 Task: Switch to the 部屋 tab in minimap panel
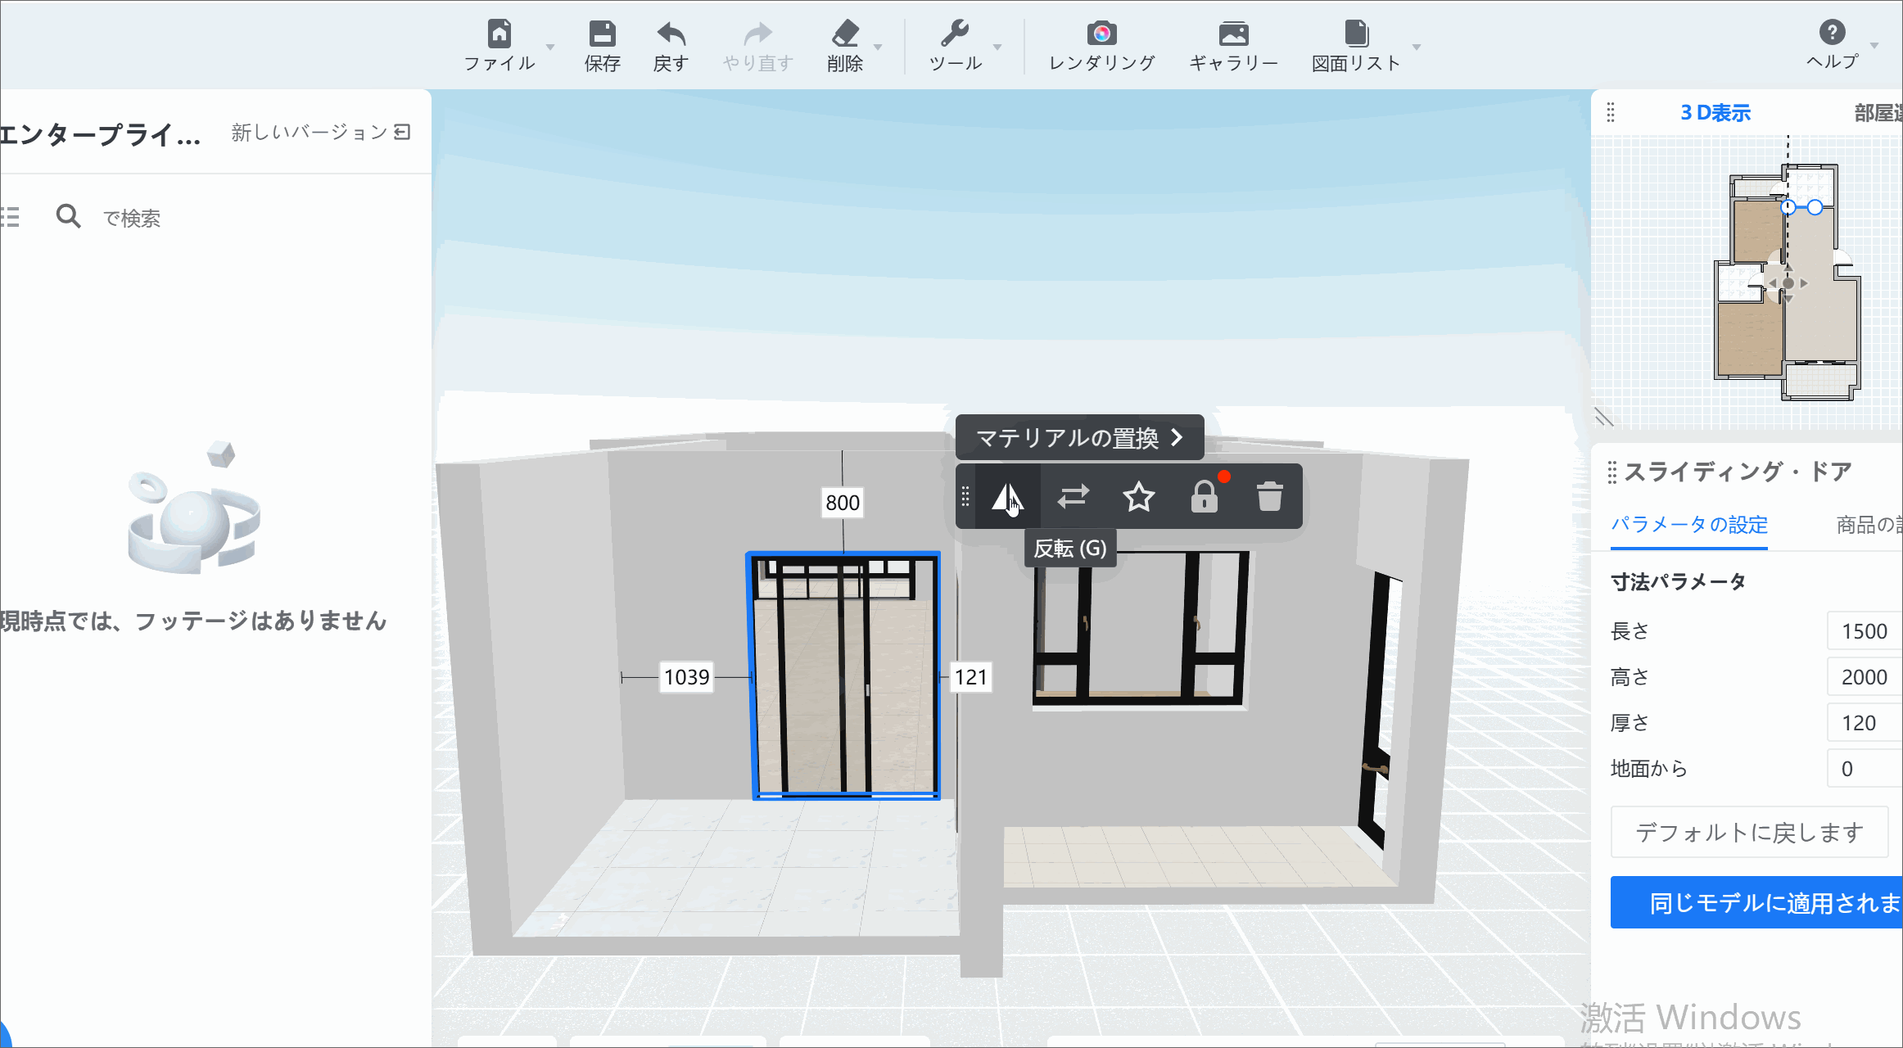click(x=1877, y=113)
